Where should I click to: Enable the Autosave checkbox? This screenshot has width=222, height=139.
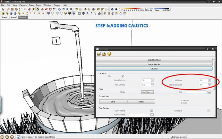[x=209, y=111]
